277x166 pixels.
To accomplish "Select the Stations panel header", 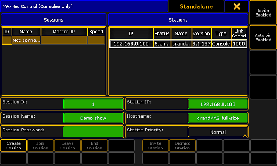I will tap(178, 20).
